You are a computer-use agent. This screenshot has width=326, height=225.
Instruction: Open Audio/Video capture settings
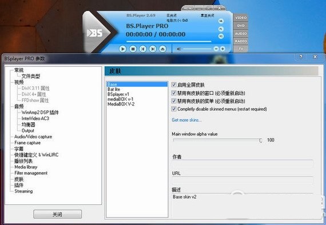tap(33, 136)
